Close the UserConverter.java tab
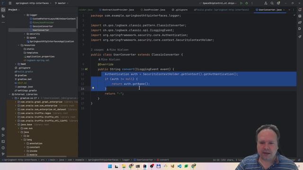 coord(284,9)
